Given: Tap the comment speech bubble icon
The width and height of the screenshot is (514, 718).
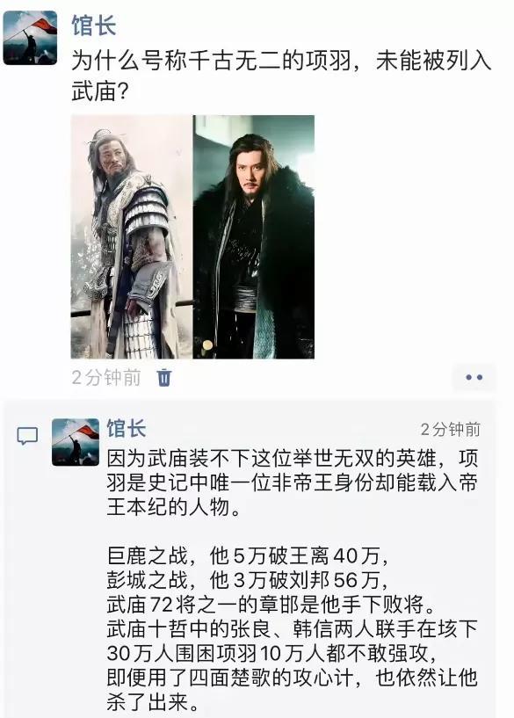Looking at the screenshot, I should pyautogui.click(x=27, y=436).
